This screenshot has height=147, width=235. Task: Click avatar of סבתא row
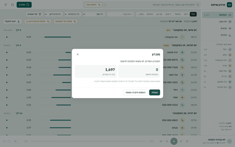click(x=182, y=128)
